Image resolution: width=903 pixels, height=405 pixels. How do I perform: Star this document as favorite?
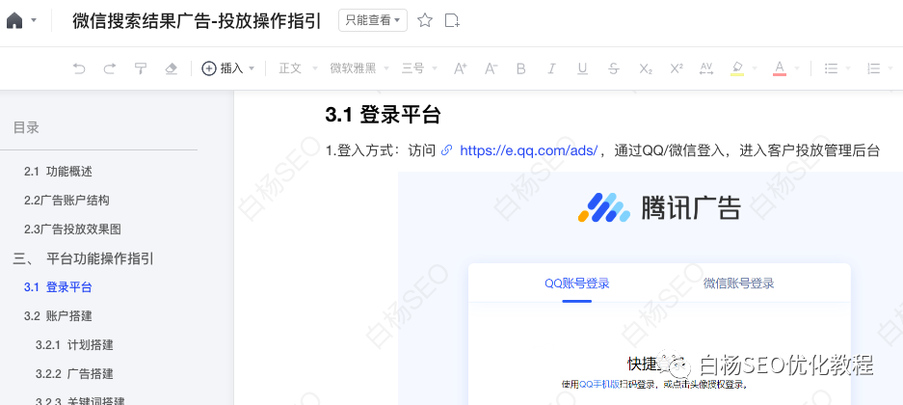[425, 21]
